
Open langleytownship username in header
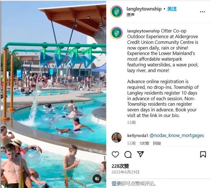pyautogui.click(x=144, y=9)
